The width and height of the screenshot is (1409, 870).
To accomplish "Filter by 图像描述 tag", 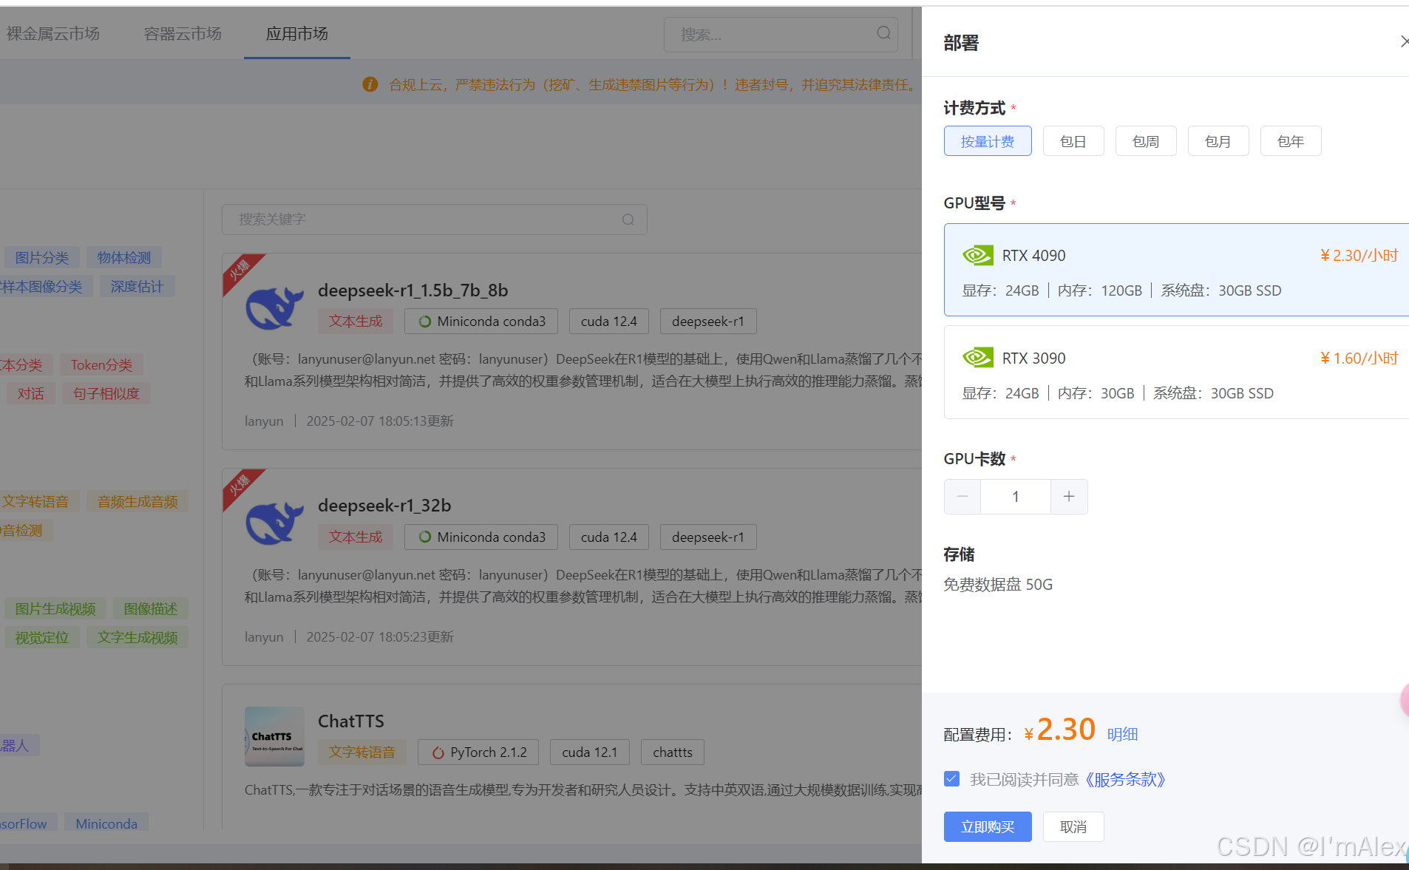I will tap(151, 608).
